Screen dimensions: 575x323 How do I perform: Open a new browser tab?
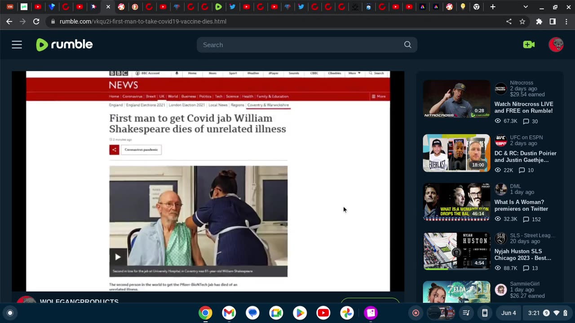[x=493, y=7]
